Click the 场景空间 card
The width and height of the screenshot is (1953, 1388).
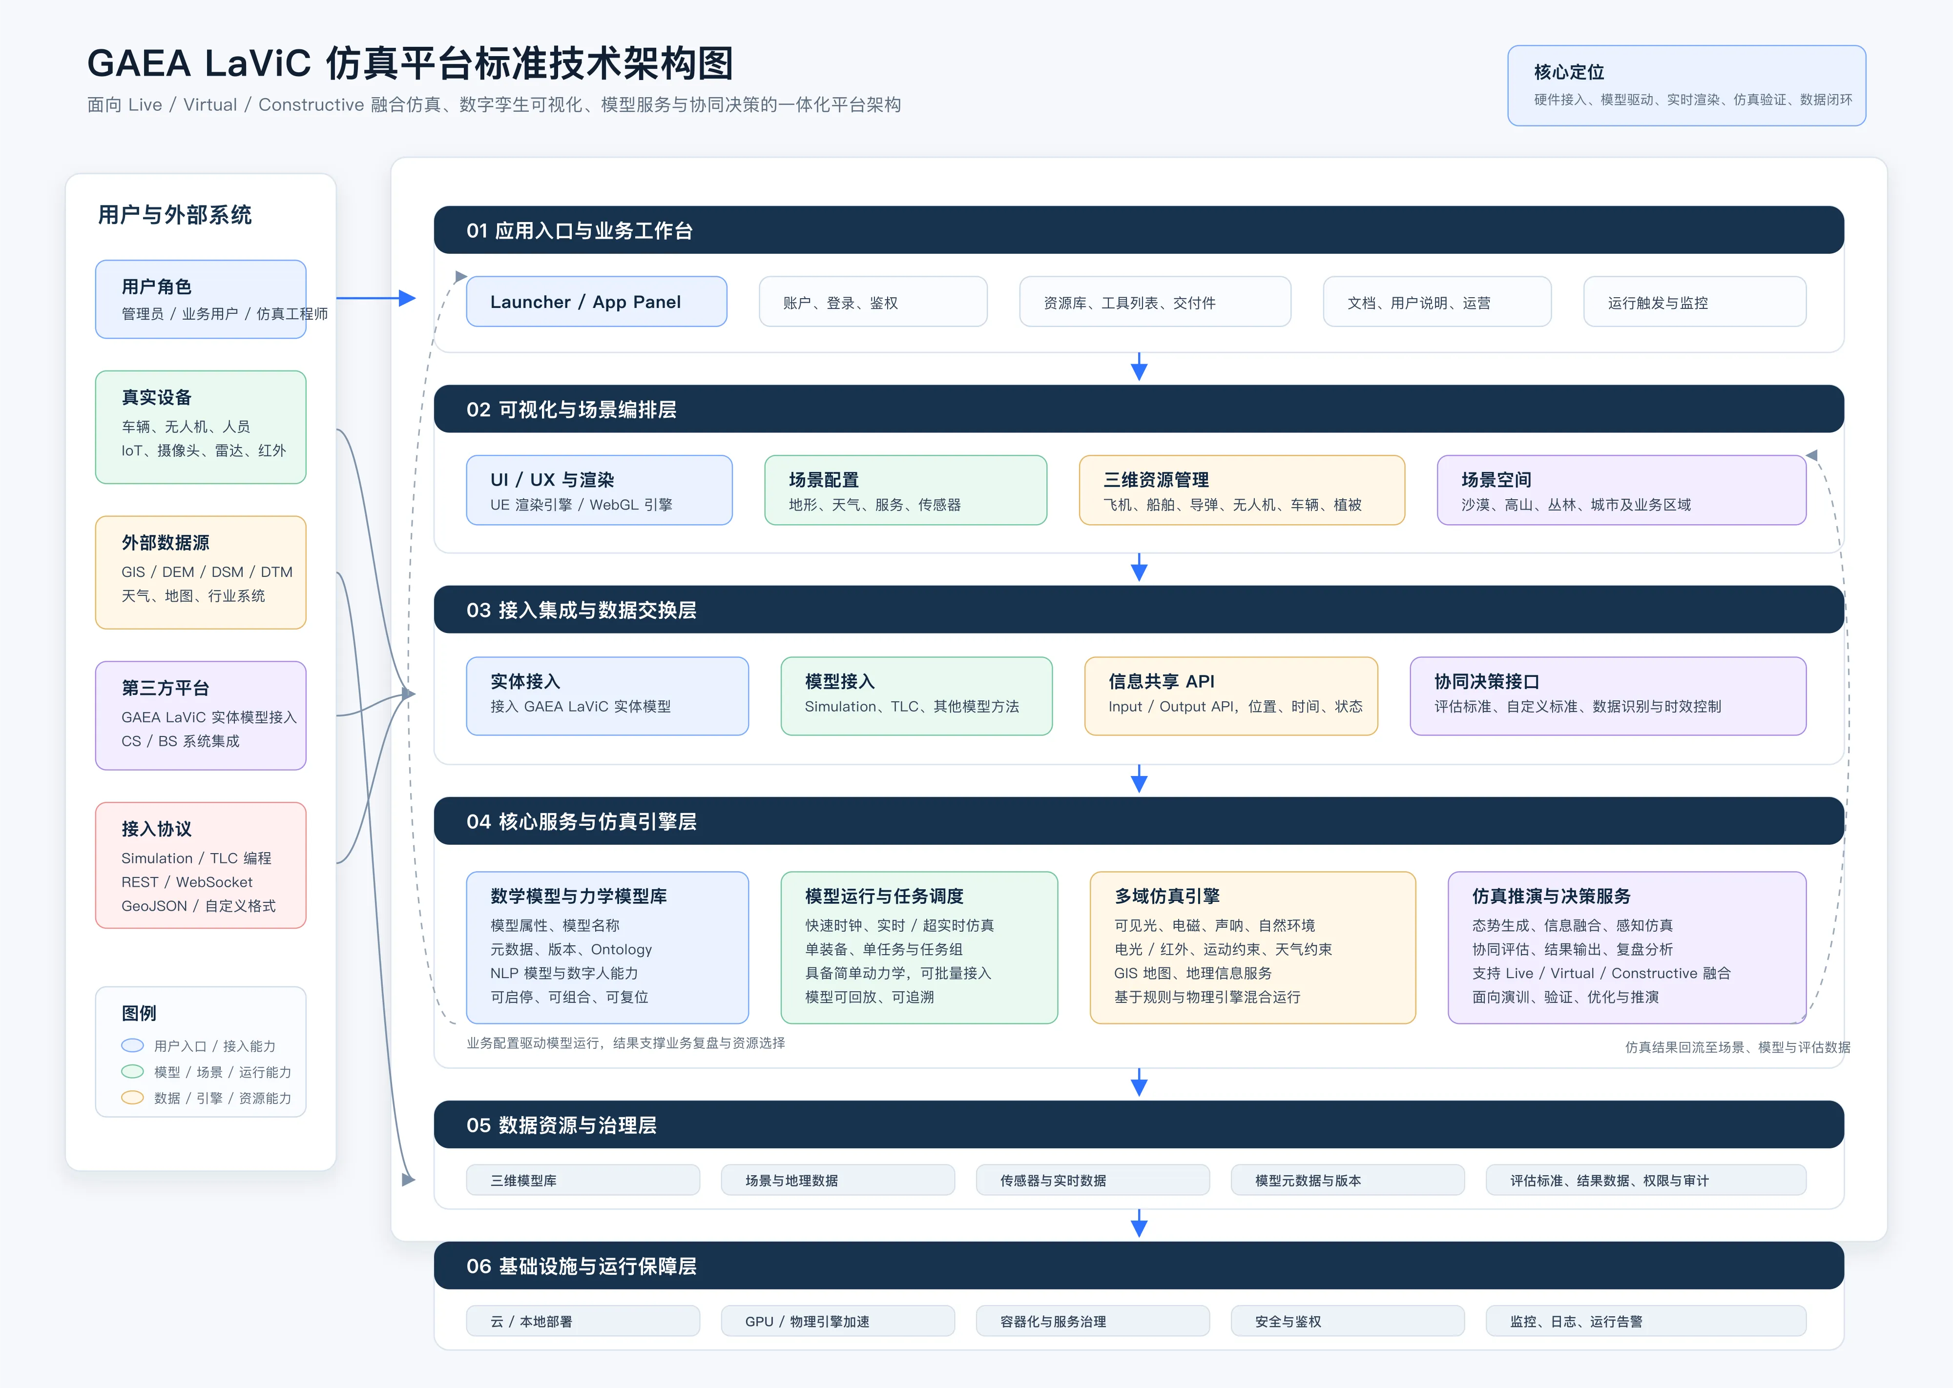click(x=1621, y=490)
